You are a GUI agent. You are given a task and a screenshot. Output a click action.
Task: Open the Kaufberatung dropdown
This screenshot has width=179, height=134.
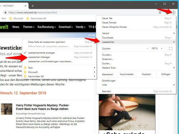[47, 27]
